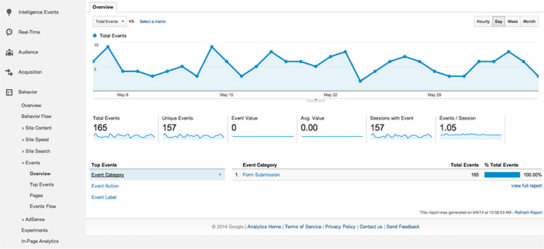Collapse the Events tree section
This screenshot has height=249, width=544.
click(23, 163)
